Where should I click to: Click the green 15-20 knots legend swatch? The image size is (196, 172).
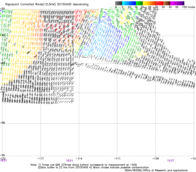139,3
